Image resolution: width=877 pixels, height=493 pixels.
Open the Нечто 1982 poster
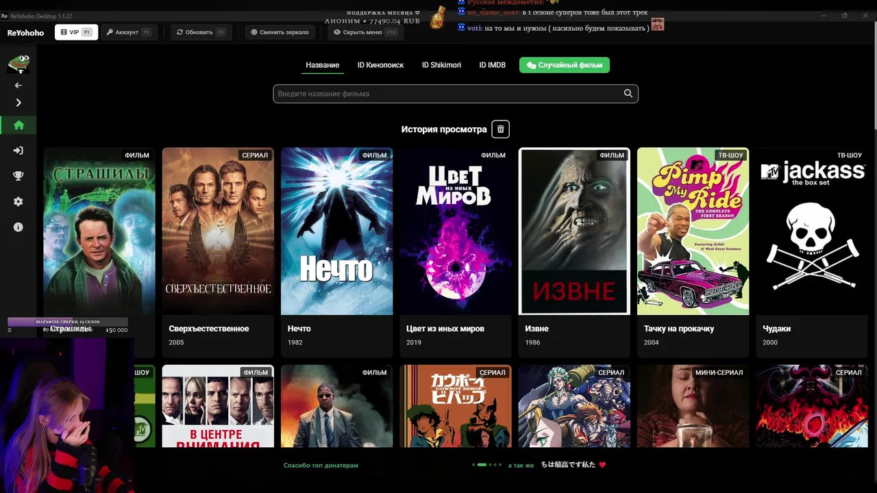click(336, 231)
